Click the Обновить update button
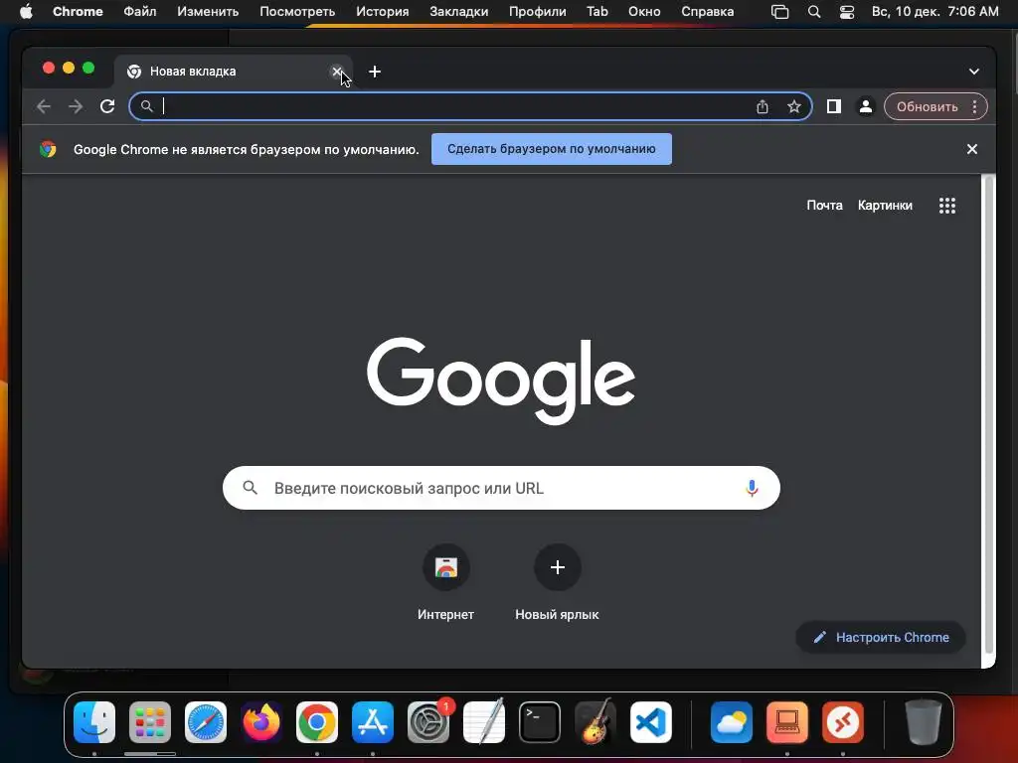The height and width of the screenshot is (763, 1018). coord(928,106)
